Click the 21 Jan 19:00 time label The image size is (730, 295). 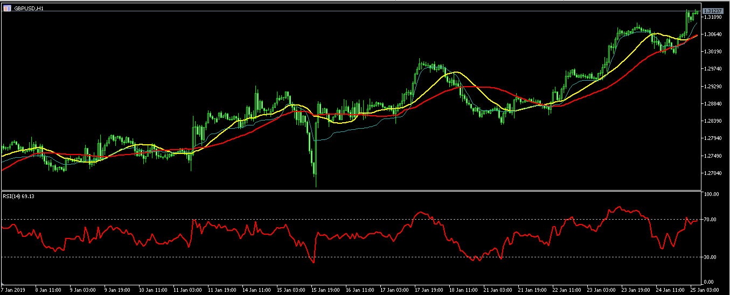click(532, 290)
